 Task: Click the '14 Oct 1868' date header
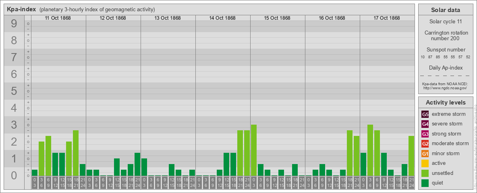pos(222,18)
